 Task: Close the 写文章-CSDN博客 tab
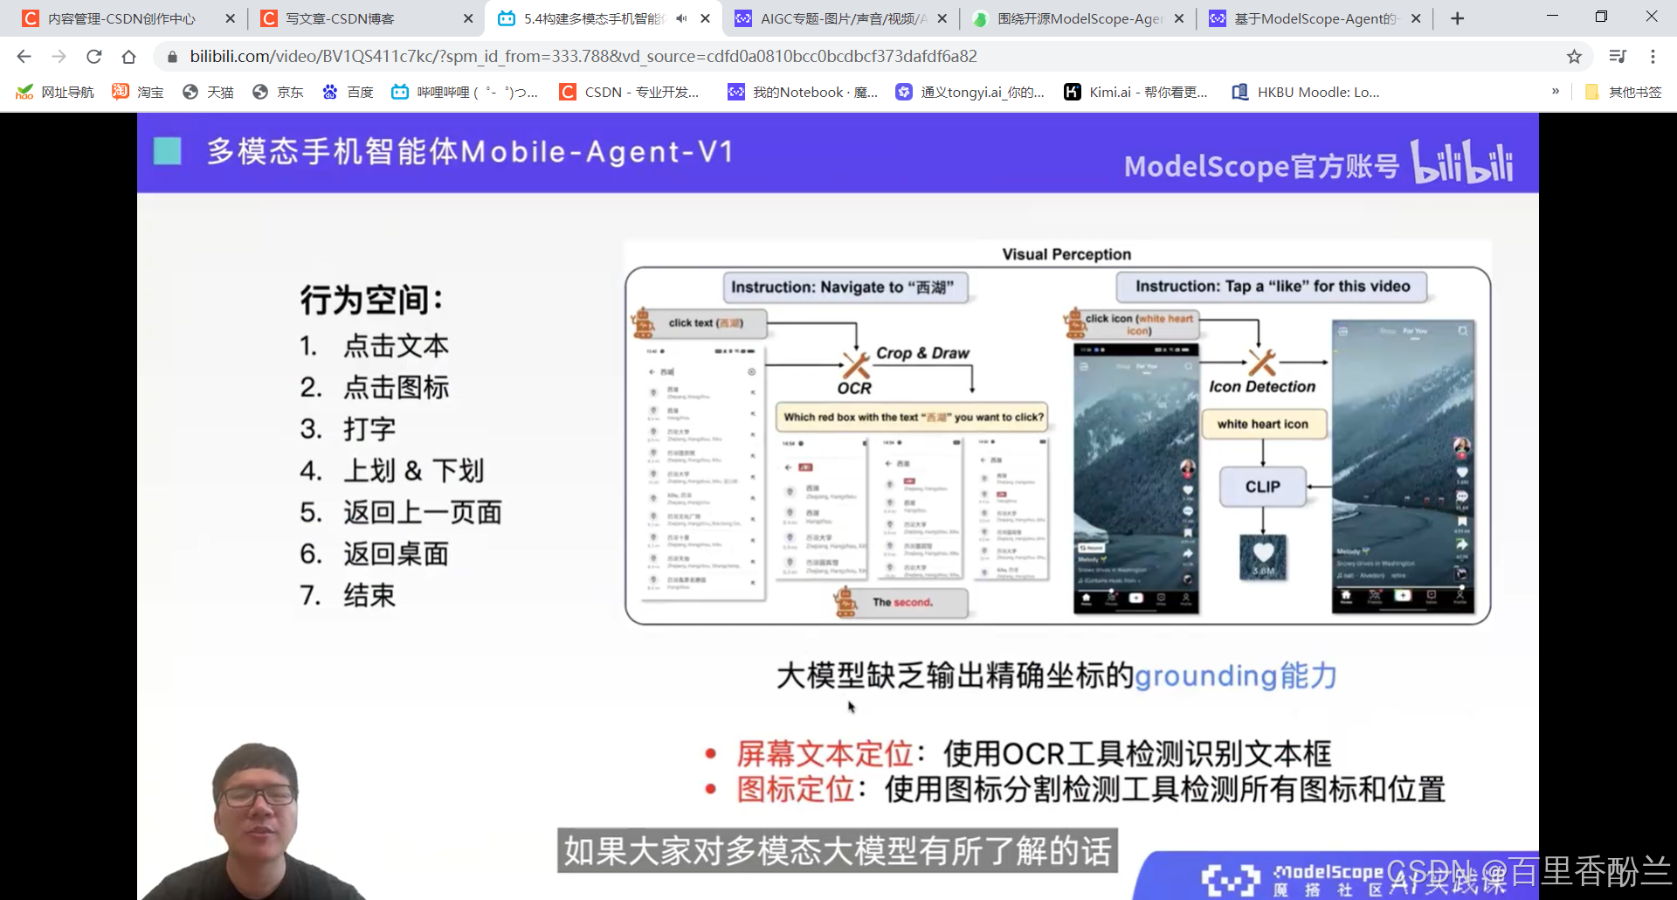468,18
